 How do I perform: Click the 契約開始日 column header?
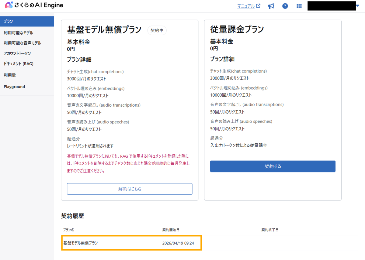[x=171, y=230]
